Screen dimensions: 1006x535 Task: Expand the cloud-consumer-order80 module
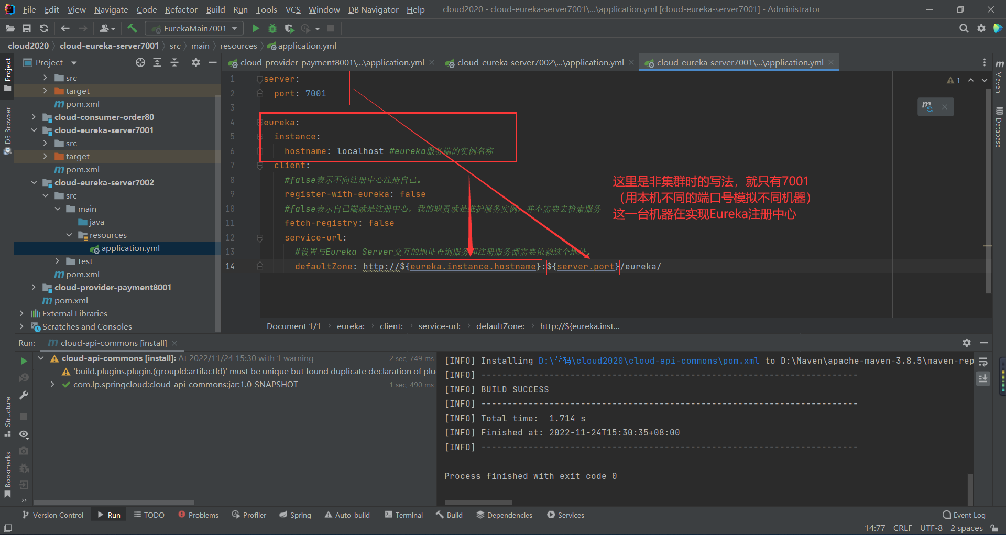tap(34, 117)
